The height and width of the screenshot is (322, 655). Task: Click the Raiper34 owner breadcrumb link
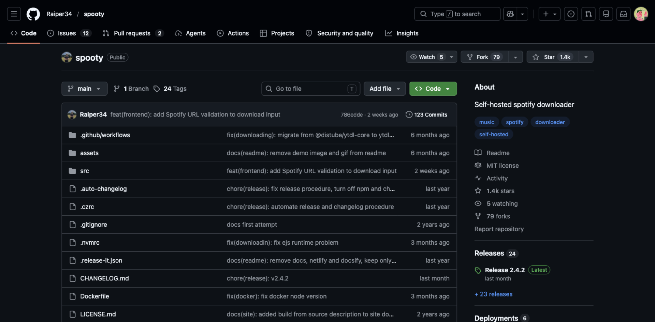(x=59, y=14)
